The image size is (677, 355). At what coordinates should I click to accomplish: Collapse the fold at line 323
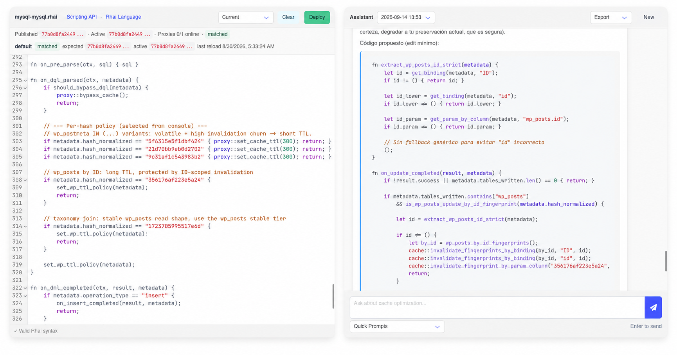coord(25,296)
